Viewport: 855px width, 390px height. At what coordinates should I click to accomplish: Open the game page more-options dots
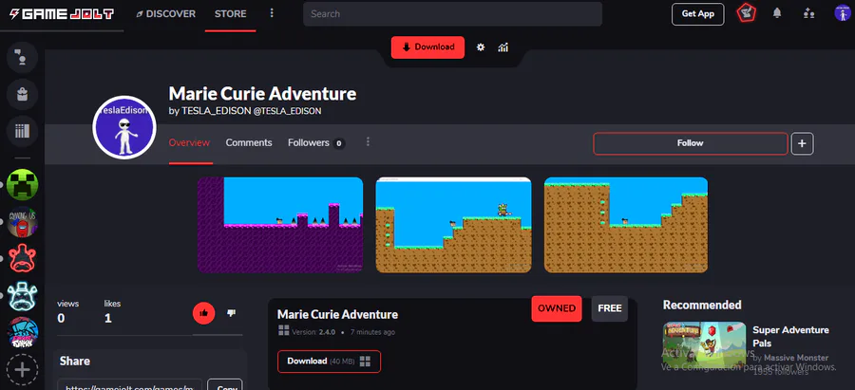point(368,141)
